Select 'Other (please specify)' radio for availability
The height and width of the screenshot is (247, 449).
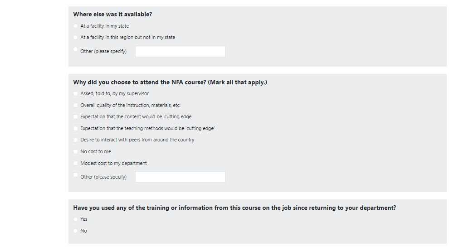75,49
